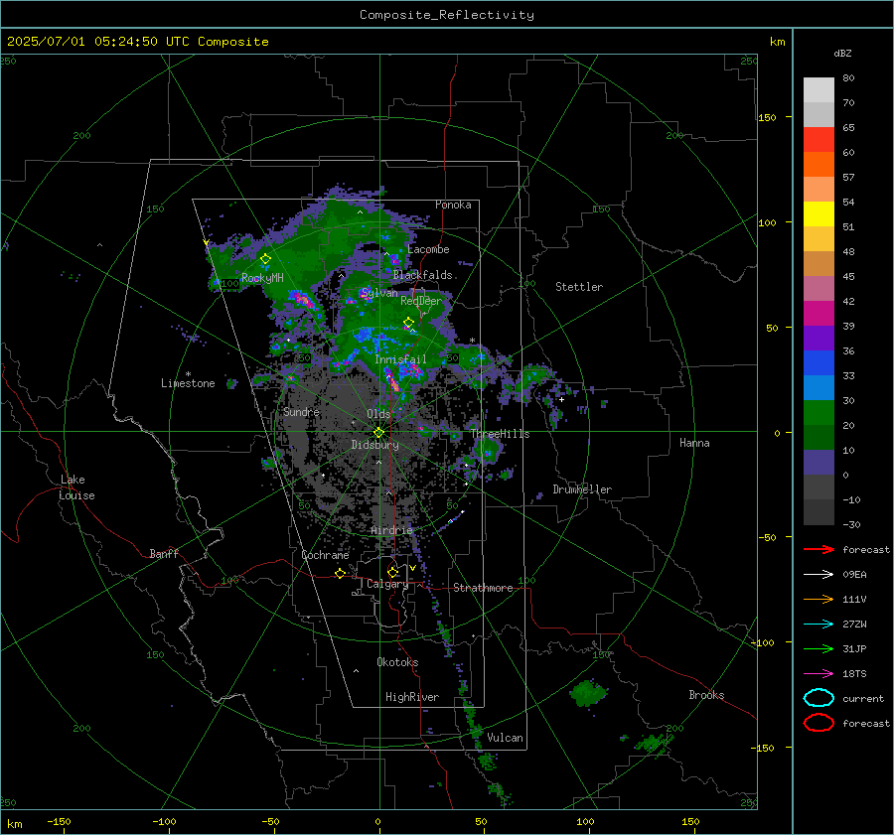
Task: Click the RockyMH label
Action: pos(262,278)
